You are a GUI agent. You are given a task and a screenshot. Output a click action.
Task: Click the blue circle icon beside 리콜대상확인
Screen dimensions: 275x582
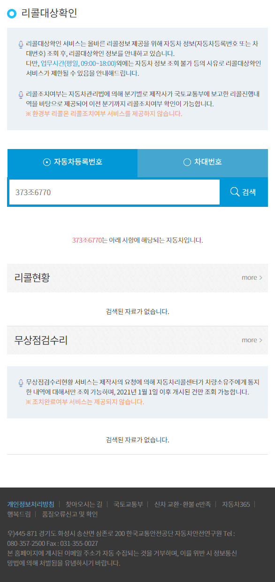click(x=12, y=14)
